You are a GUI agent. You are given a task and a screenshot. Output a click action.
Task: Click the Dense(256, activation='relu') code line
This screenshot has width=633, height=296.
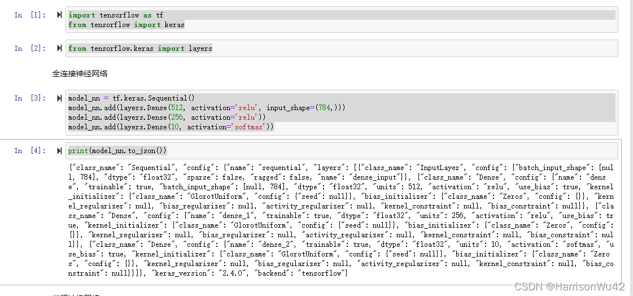point(167,117)
